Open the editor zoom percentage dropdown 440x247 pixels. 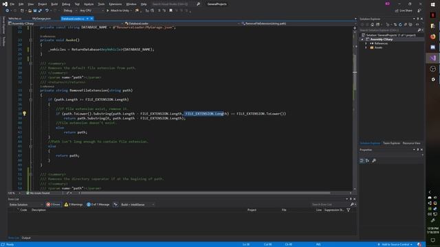pyautogui.click(x=14, y=193)
